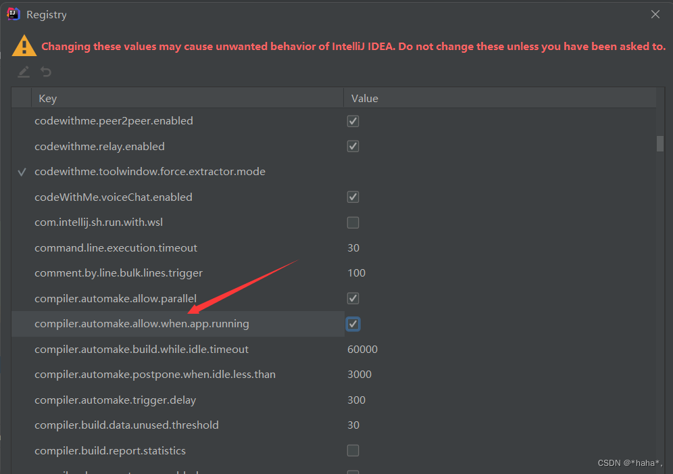Enable com.intellij.sh.run.with.wsl checkbox

tap(353, 222)
